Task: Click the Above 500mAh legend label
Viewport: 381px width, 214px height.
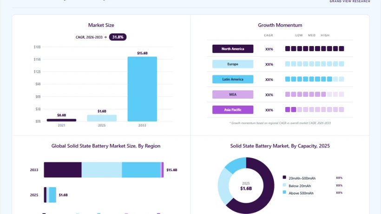Action: 301,193
